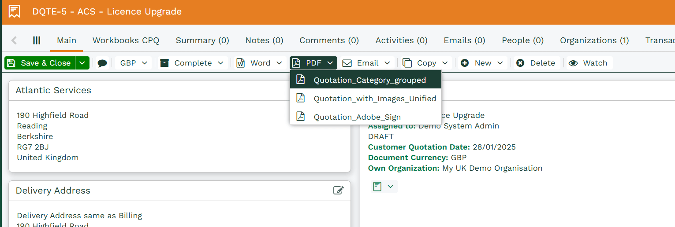Click the Delete button with x icon
The height and width of the screenshot is (227, 675).
click(x=536, y=63)
